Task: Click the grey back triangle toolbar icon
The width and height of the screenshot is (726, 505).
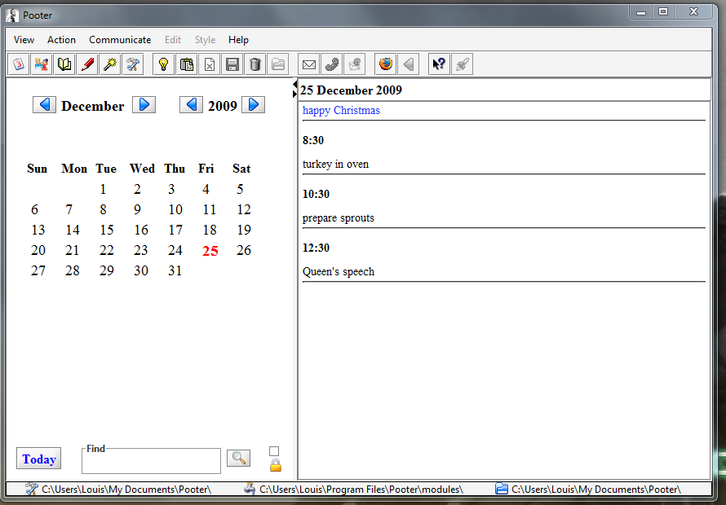Action: click(409, 64)
